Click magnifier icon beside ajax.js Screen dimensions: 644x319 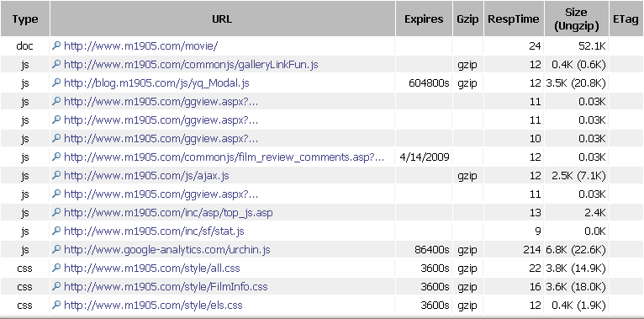click(56, 176)
